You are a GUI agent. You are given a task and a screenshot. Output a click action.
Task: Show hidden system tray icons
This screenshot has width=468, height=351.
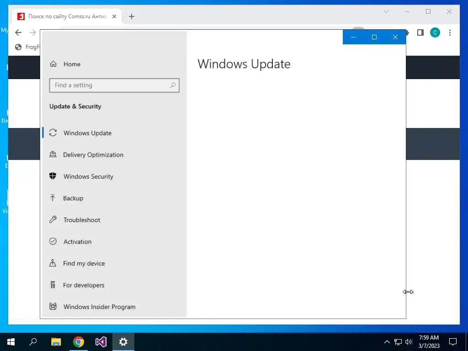(387, 342)
